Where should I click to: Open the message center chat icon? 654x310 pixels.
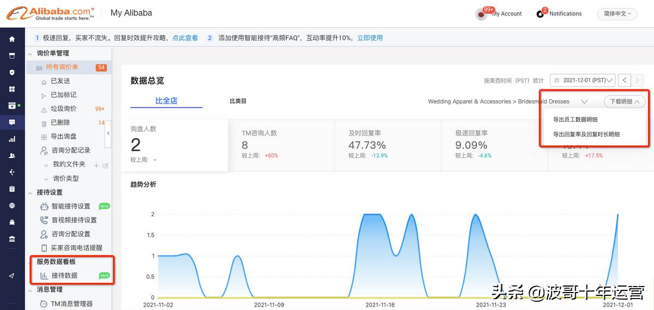[12, 122]
